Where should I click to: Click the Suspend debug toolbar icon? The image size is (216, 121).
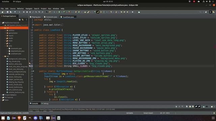coord(27,12)
